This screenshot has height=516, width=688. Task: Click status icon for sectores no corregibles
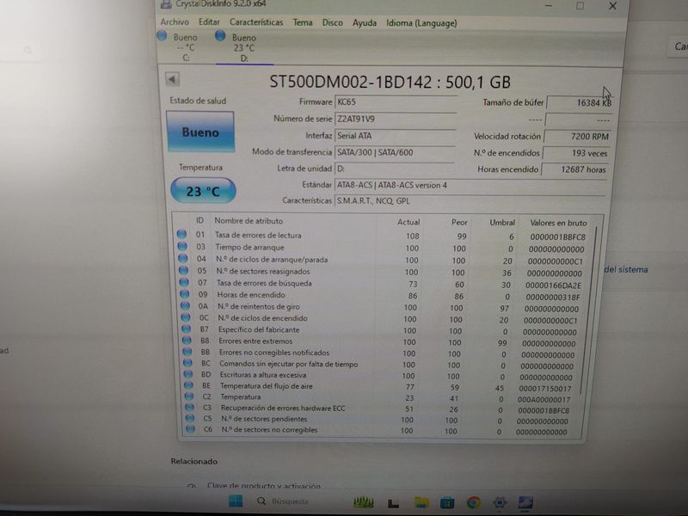click(190, 429)
